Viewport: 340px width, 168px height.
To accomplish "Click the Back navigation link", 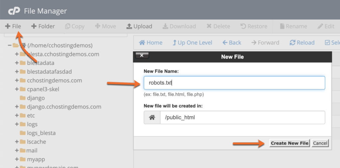I will point(232,43).
